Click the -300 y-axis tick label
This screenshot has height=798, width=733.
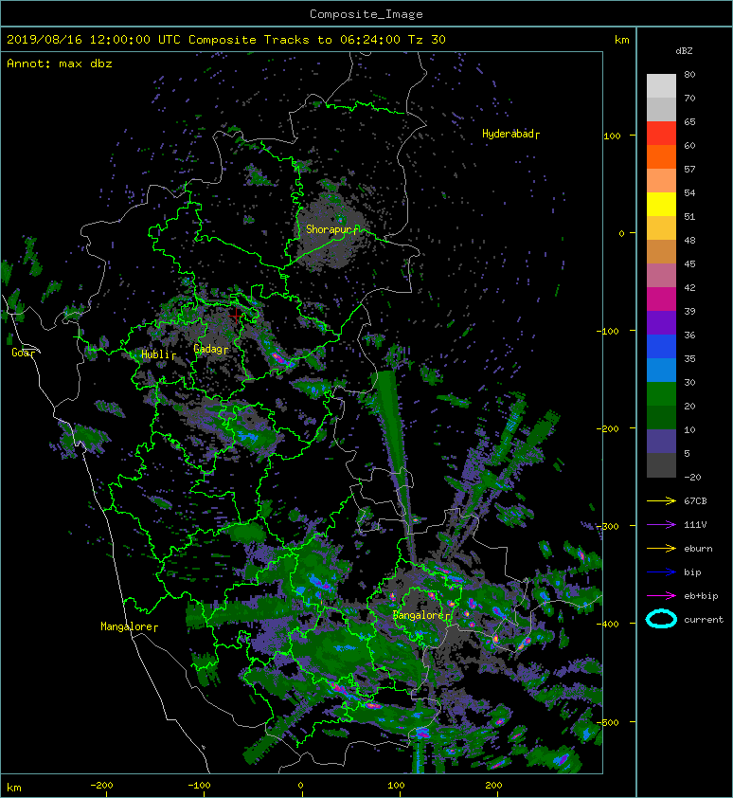608,526
